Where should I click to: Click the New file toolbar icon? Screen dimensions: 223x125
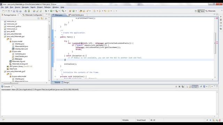(x=3, y=11)
